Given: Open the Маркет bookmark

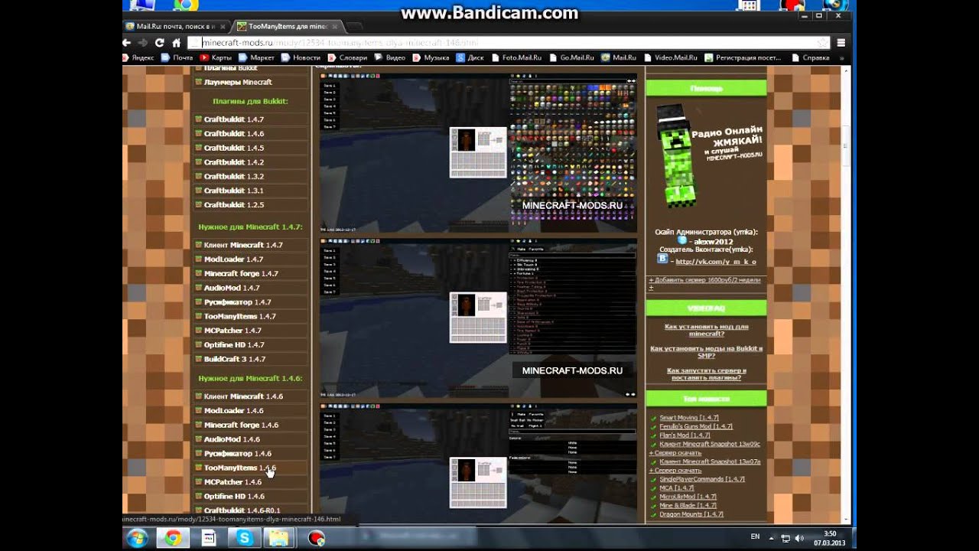Looking at the screenshot, I should (x=256, y=57).
